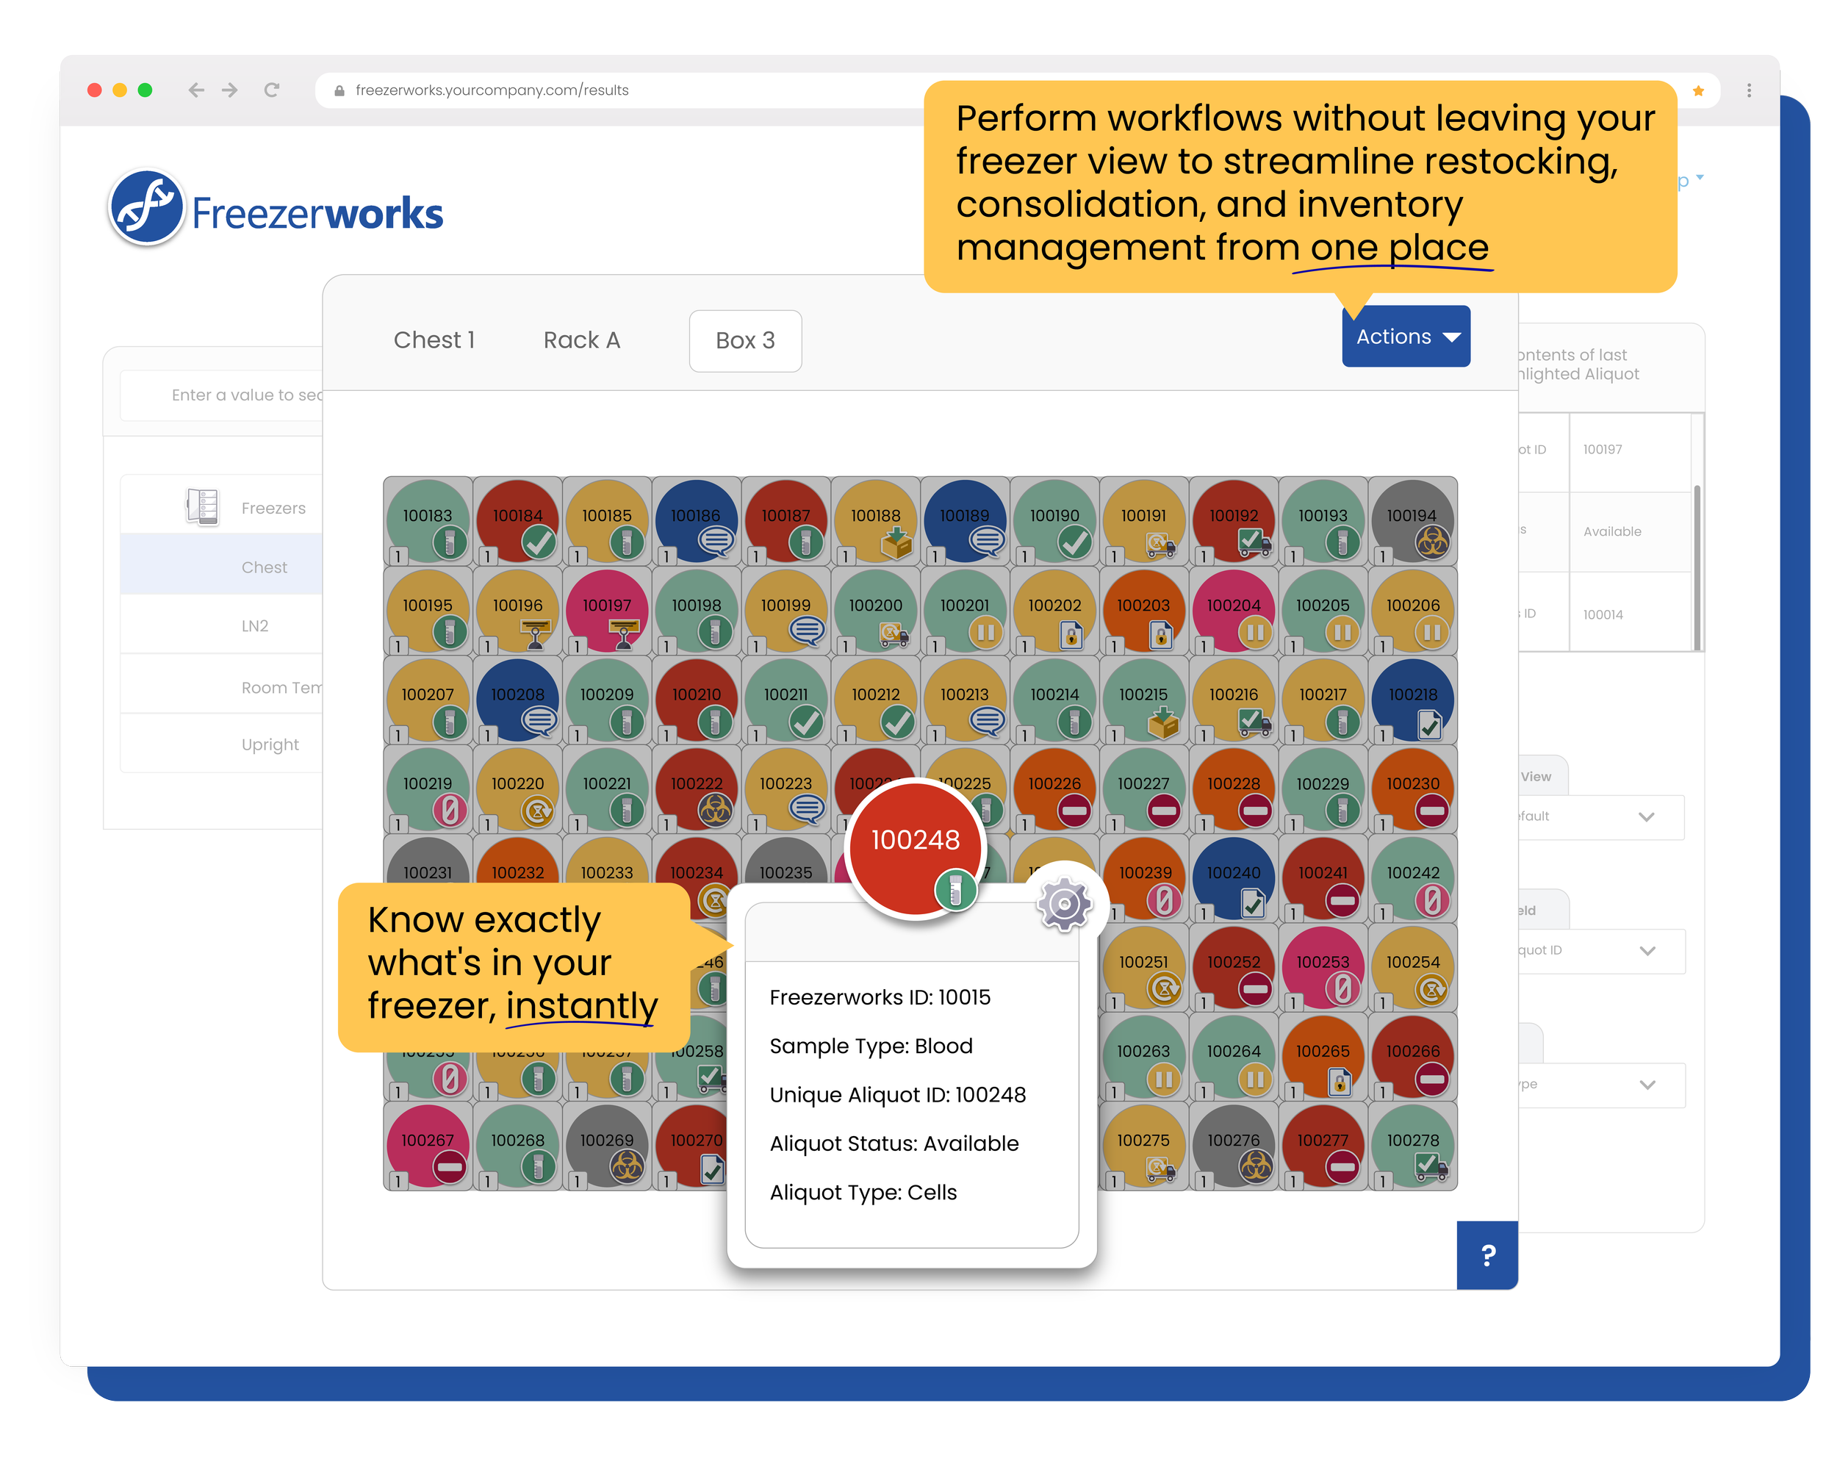Open the user dropdown arrow top right
This screenshot has height=1458, width=1837.
(1699, 177)
